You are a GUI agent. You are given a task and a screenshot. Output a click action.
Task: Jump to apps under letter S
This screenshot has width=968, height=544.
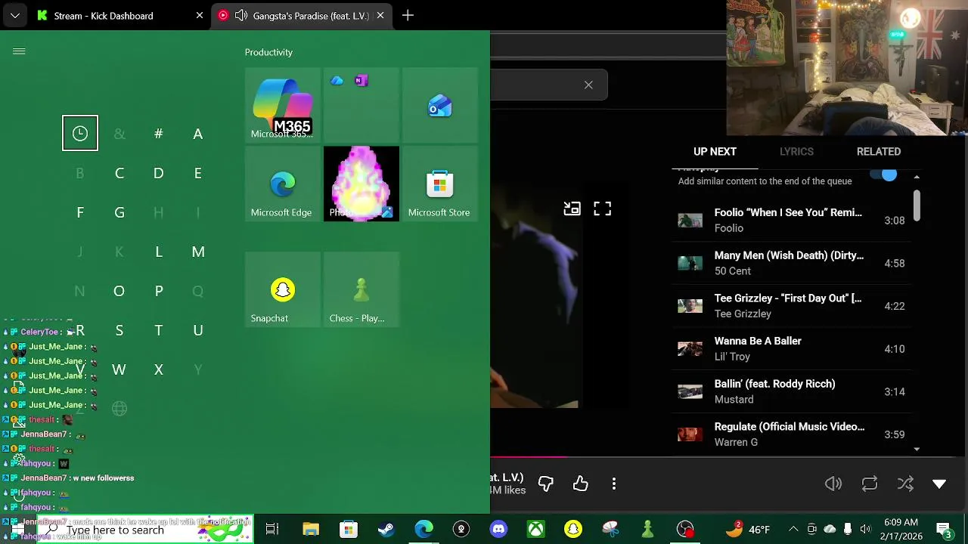119,330
